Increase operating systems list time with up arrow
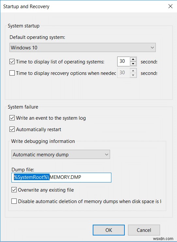Screen dimensions: 177x242 [x=133, y=59]
